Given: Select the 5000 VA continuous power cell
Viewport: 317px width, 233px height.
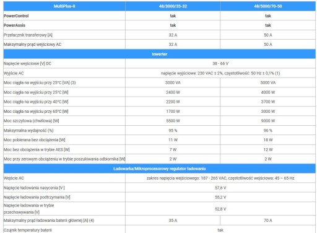Looking at the screenshot, I should [268, 82].
